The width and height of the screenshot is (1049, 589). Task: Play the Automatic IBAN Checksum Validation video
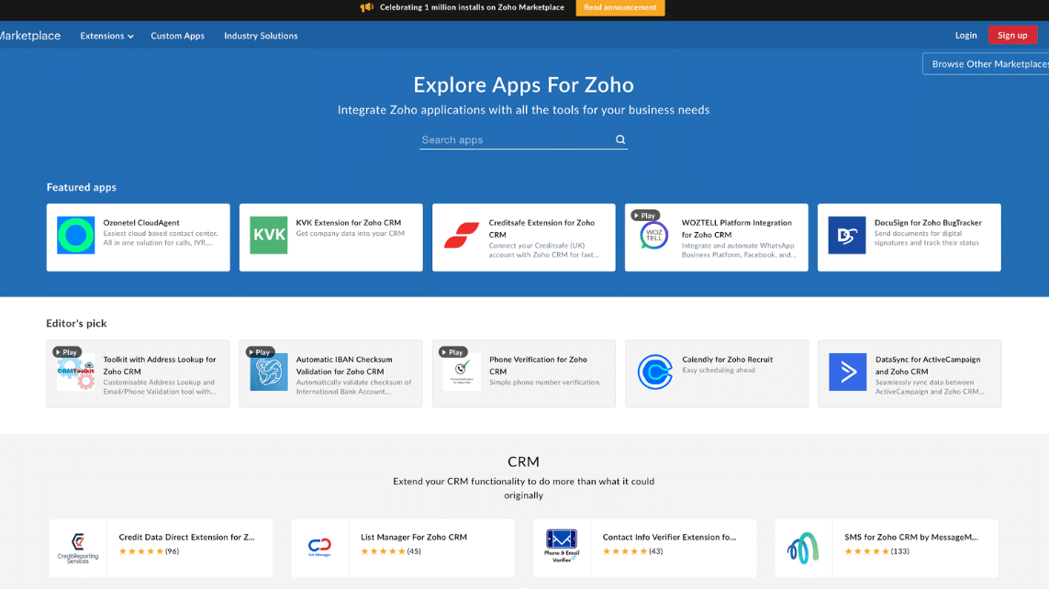tap(261, 351)
